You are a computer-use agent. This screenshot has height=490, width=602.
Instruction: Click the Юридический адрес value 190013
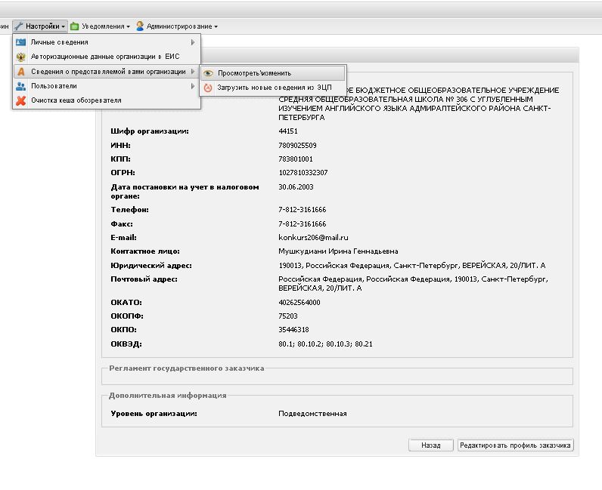click(x=412, y=265)
